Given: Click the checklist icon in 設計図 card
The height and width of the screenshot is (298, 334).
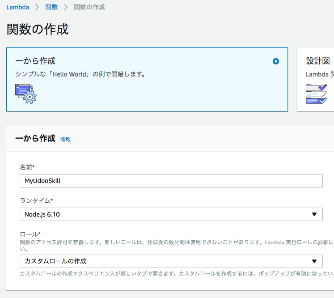Looking at the screenshot, I should coord(316,94).
